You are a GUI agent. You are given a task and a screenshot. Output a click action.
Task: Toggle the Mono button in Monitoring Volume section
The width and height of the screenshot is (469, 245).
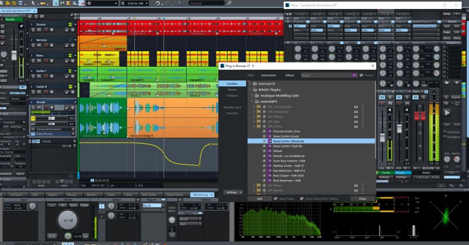[73, 205]
